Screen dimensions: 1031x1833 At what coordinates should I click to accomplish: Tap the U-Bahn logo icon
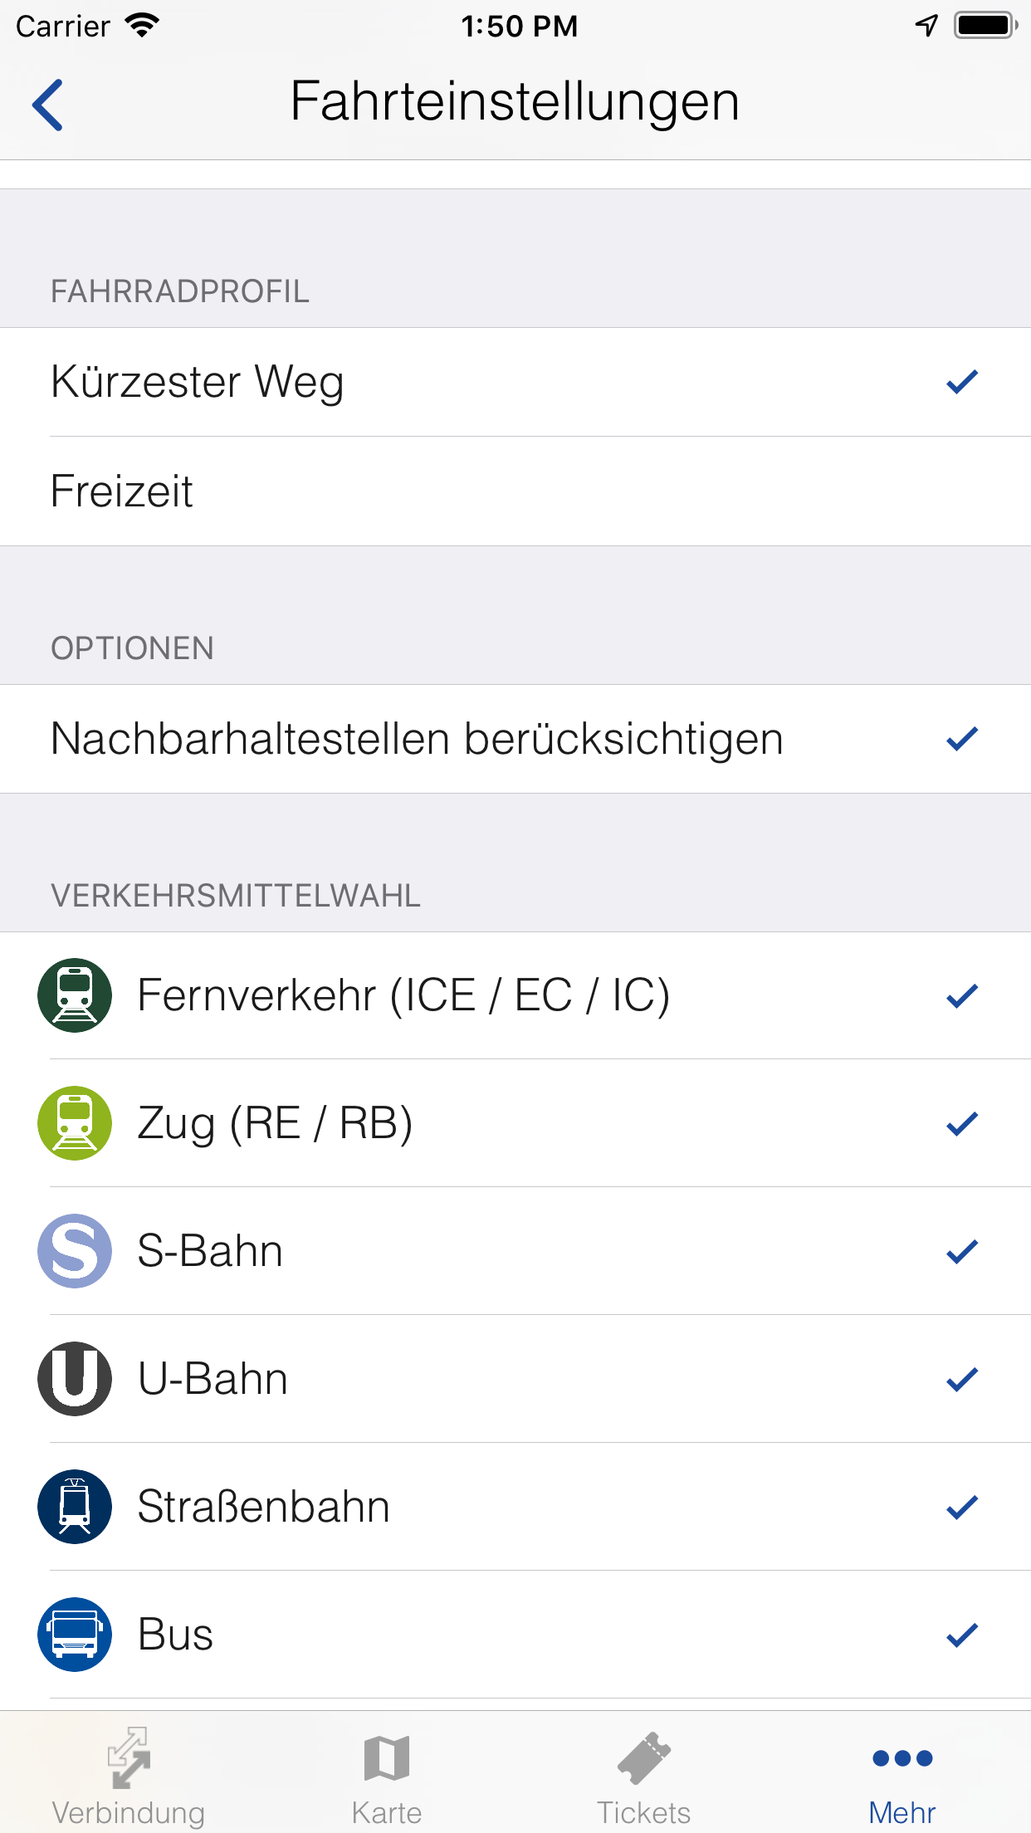[75, 1379]
